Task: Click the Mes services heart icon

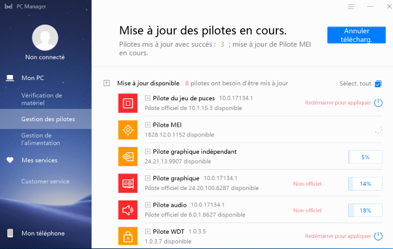Action: coord(10,160)
